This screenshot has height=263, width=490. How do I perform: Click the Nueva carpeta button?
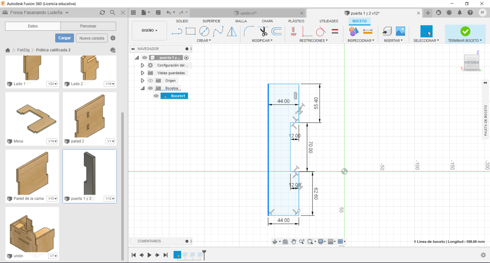click(92, 38)
